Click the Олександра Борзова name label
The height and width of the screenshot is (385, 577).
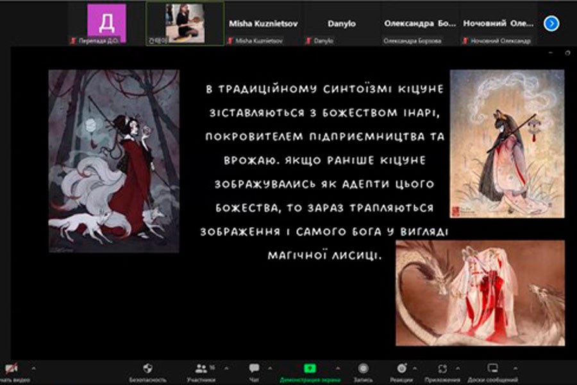point(412,41)
